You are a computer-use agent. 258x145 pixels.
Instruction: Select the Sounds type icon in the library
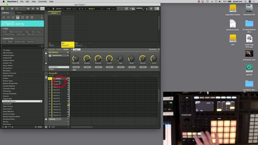(x=13, y=17)
